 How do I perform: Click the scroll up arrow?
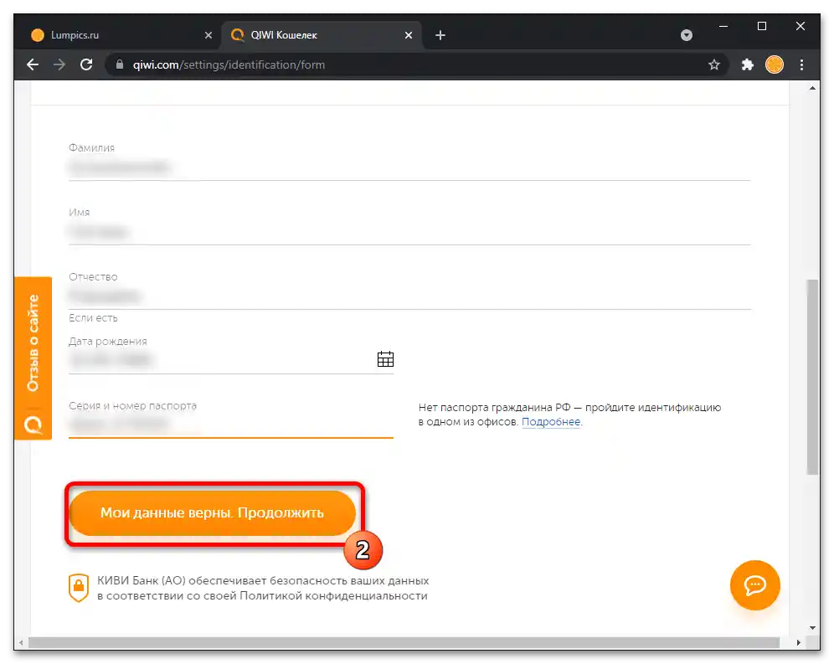tap(812, 88)
